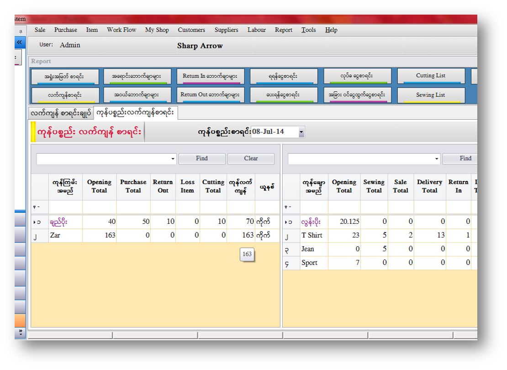507x370 pixels.
Task: Switch to the လက်ကျန် စာရင်းချုပ် tab
Action: (60, 113)
